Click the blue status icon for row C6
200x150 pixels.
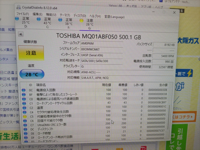point(25,121)
